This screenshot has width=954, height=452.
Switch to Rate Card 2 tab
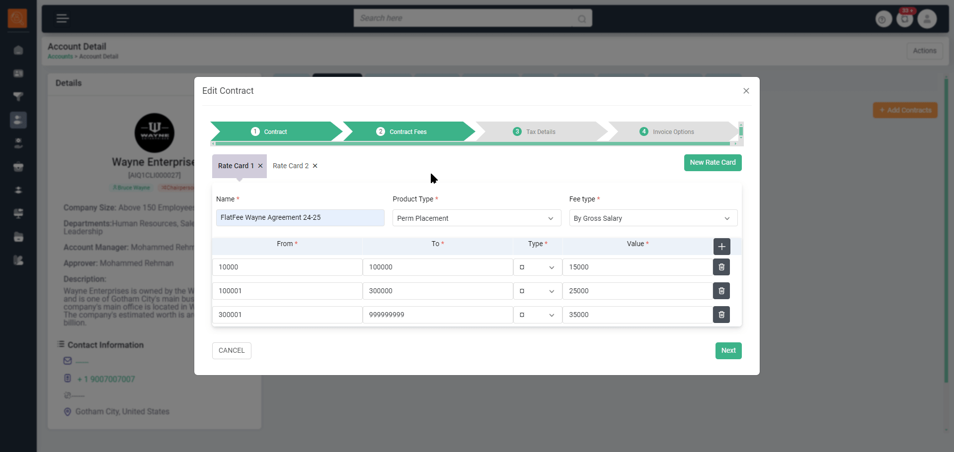pos(290,166)
